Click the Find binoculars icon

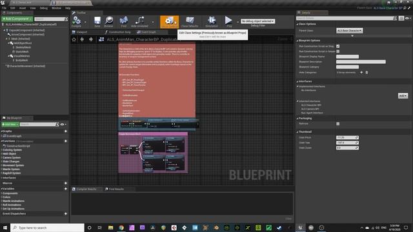click(123, 21)
